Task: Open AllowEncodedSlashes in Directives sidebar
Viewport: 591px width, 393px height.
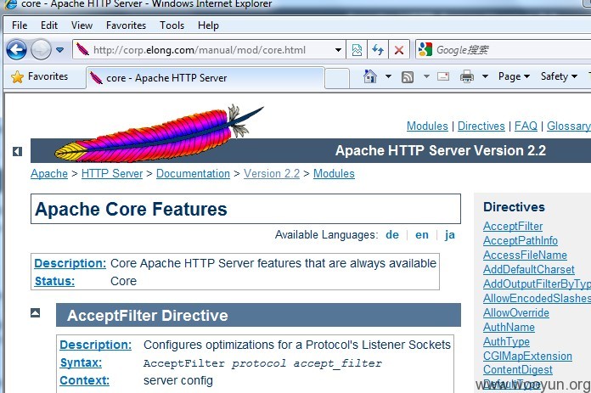Action: click(538, 299)
